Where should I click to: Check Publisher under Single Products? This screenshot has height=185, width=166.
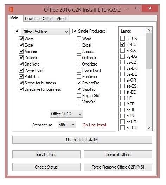(x=79, y=77)
